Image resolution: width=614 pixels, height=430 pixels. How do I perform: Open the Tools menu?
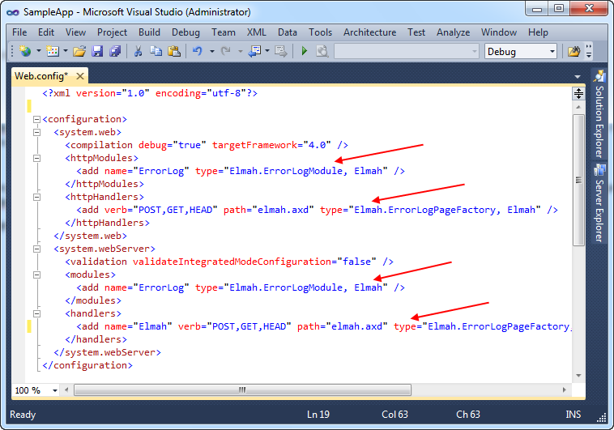320,32
